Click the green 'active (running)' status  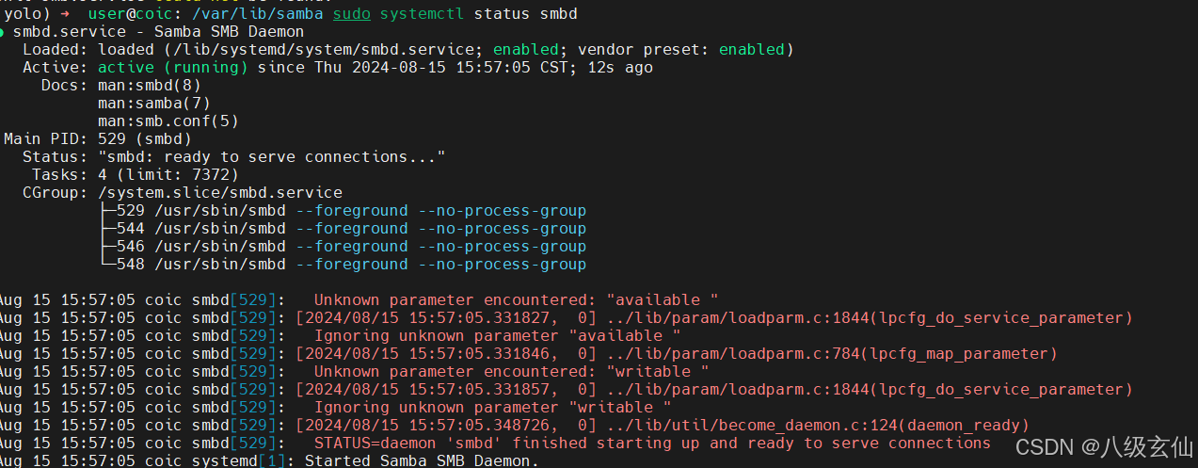tap(173, 68)
